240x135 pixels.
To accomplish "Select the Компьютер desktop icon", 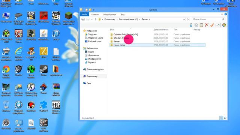I will [x=6, y=16].
